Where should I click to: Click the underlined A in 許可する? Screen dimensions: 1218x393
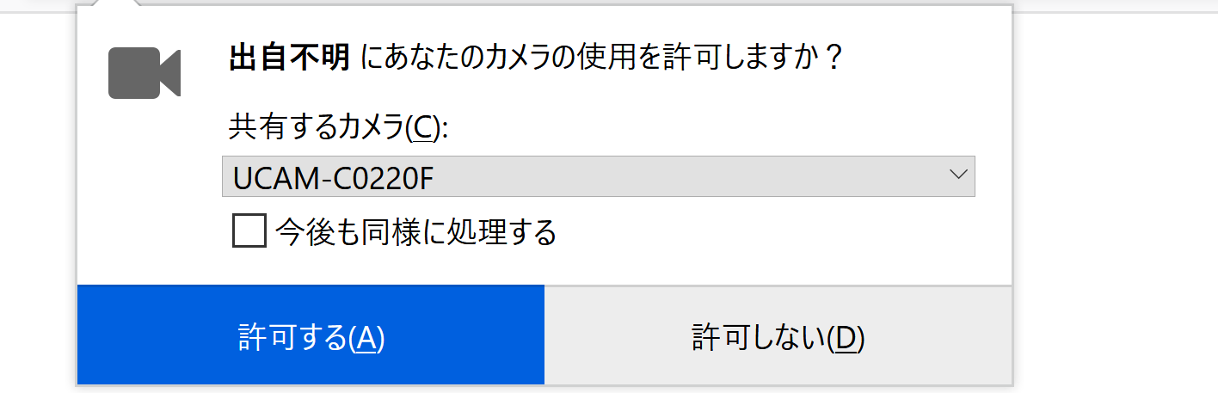367,338
